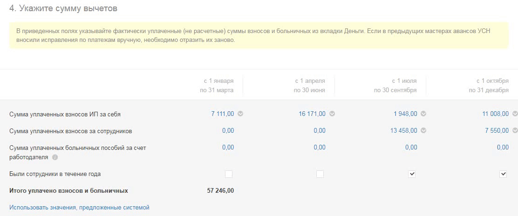The width and height of the screenshot is (518, 216).
Task: Expand the arrow beside 16 171,00 value
Action: [332, 114]
